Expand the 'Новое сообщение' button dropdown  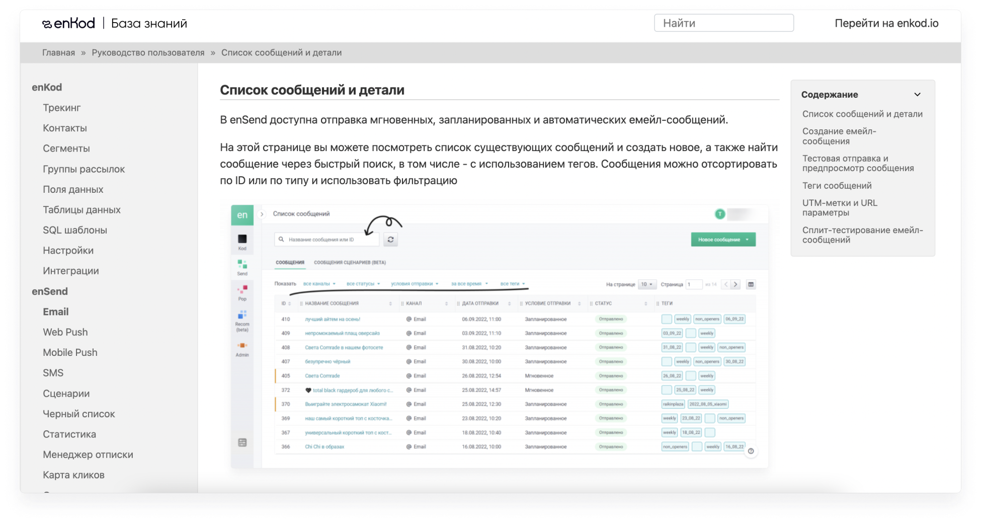tap(748, 240)
